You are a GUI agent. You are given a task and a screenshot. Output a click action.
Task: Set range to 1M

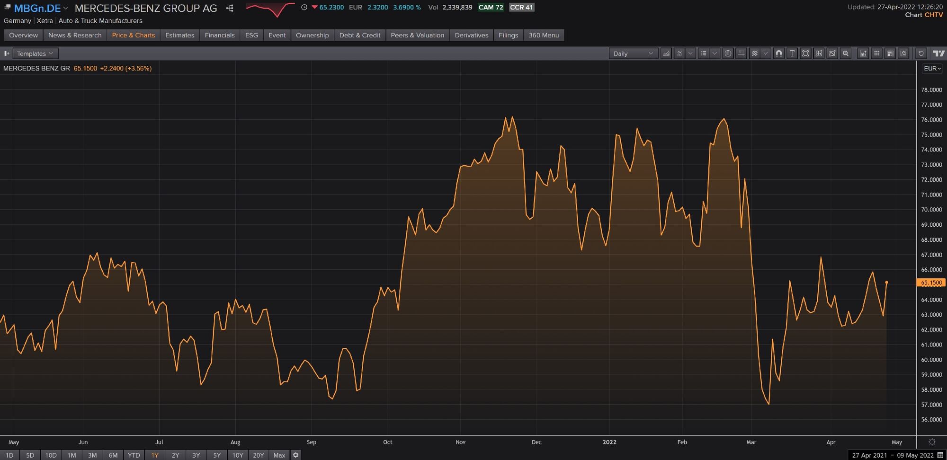pyautogui.click(x=71, y=455)
